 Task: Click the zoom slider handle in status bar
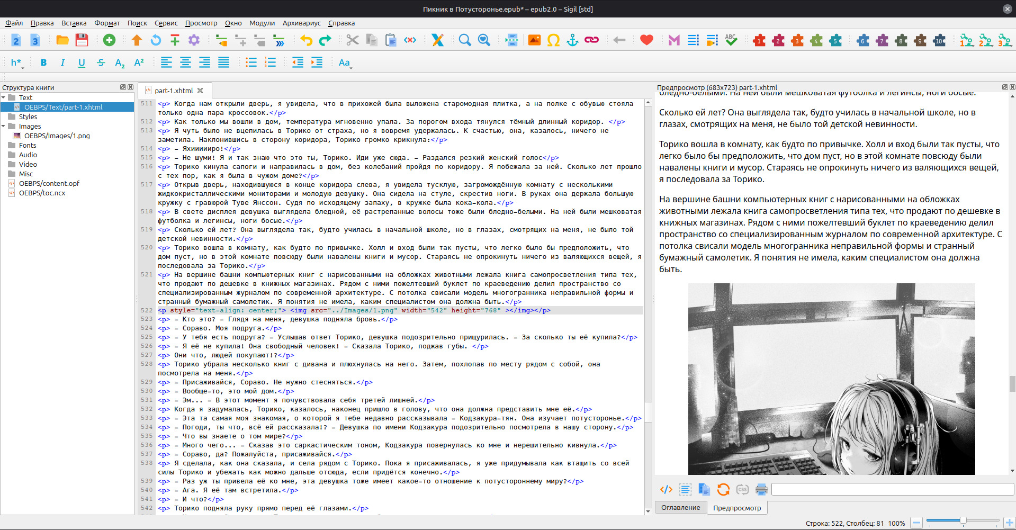(963, 521)
